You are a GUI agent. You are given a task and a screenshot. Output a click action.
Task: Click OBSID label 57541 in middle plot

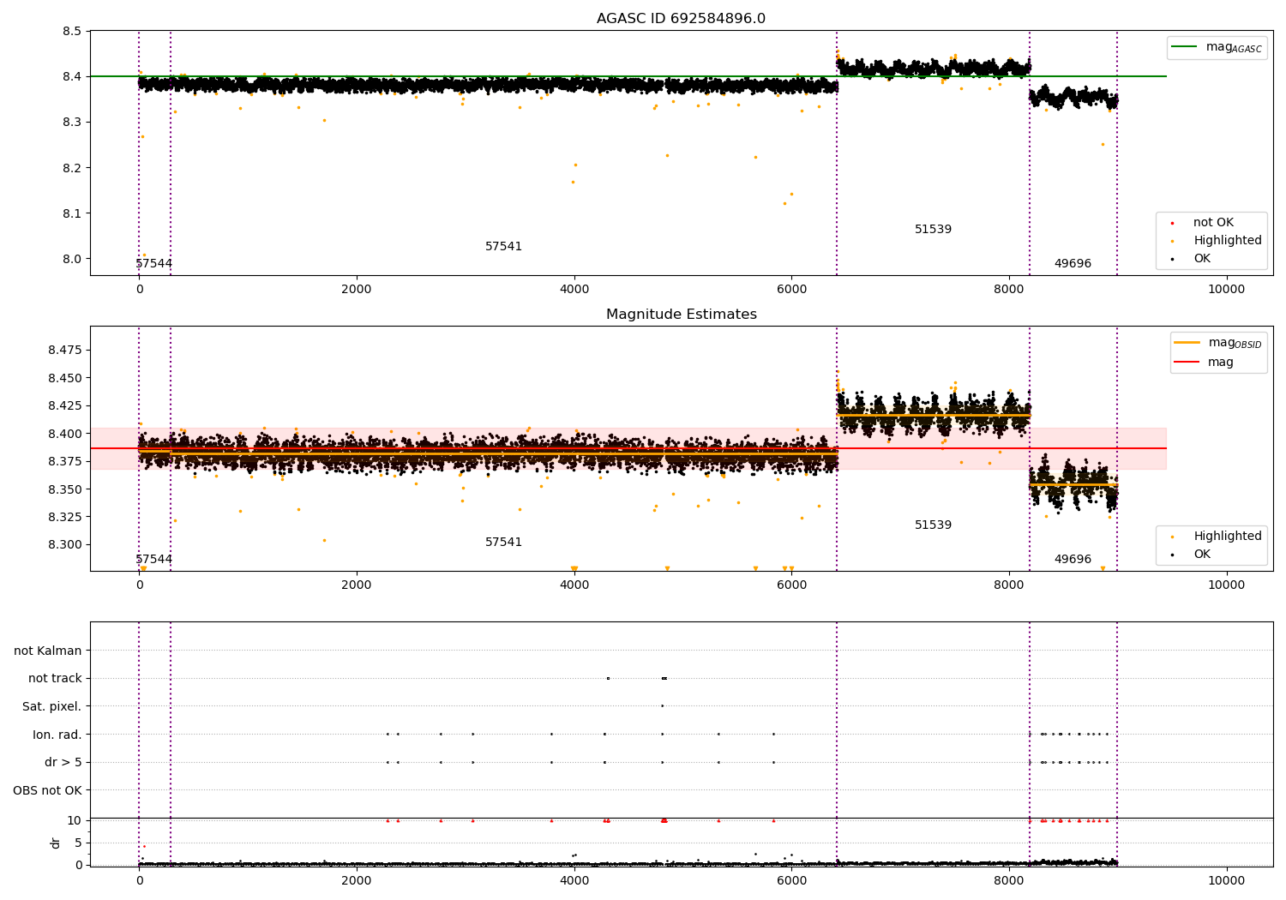tap(503, 542)
